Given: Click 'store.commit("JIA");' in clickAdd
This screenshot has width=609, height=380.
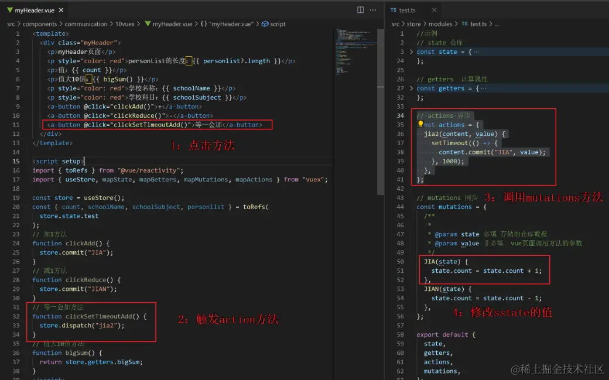Looking at the screenshot, I should [77, 252].
